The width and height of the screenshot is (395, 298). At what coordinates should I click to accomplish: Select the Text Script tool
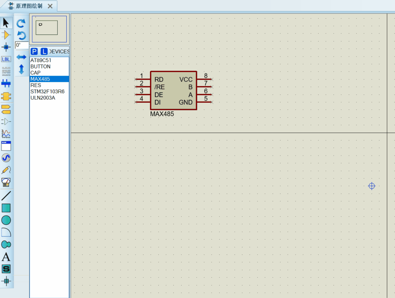click(6, 71)
